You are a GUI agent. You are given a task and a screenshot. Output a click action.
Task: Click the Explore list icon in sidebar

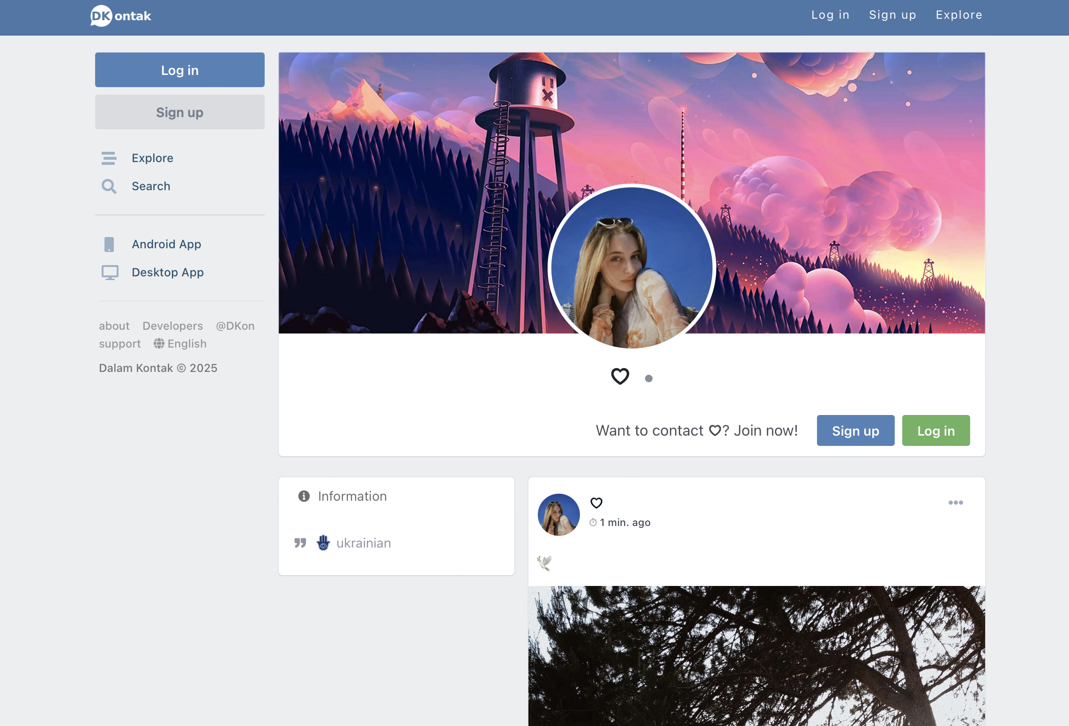[x=109, y=158]
